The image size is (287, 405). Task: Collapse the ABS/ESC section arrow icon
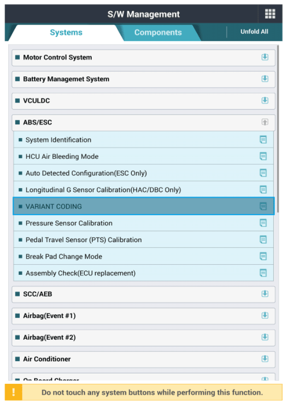[265, 122]
